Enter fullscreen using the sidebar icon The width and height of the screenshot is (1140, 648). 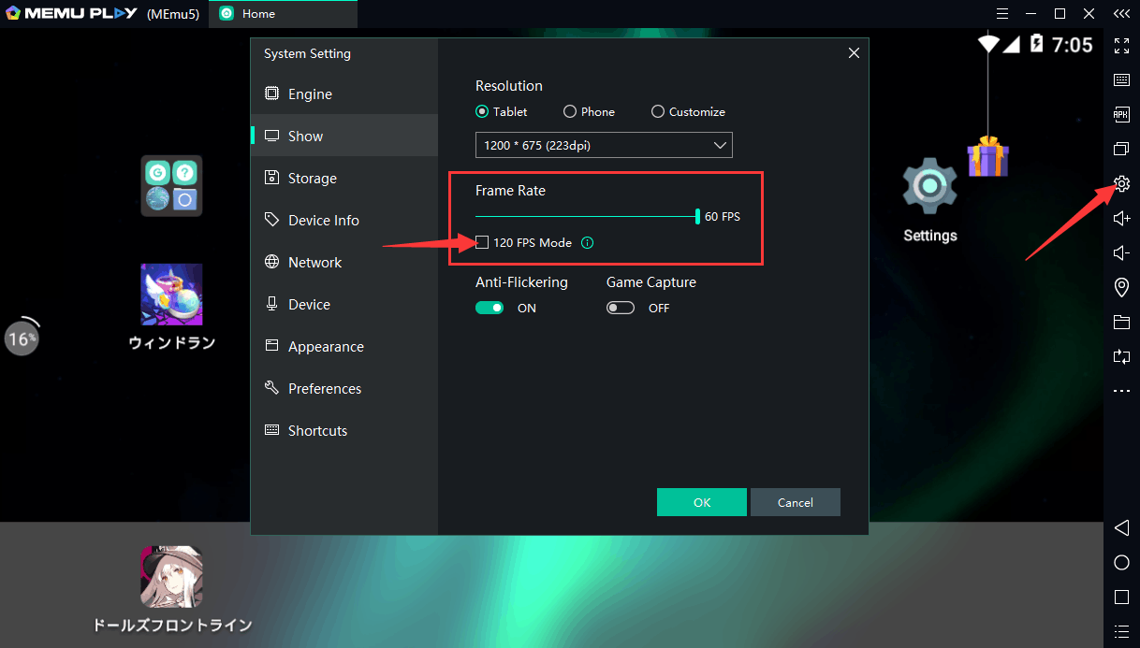point(1121,45)
